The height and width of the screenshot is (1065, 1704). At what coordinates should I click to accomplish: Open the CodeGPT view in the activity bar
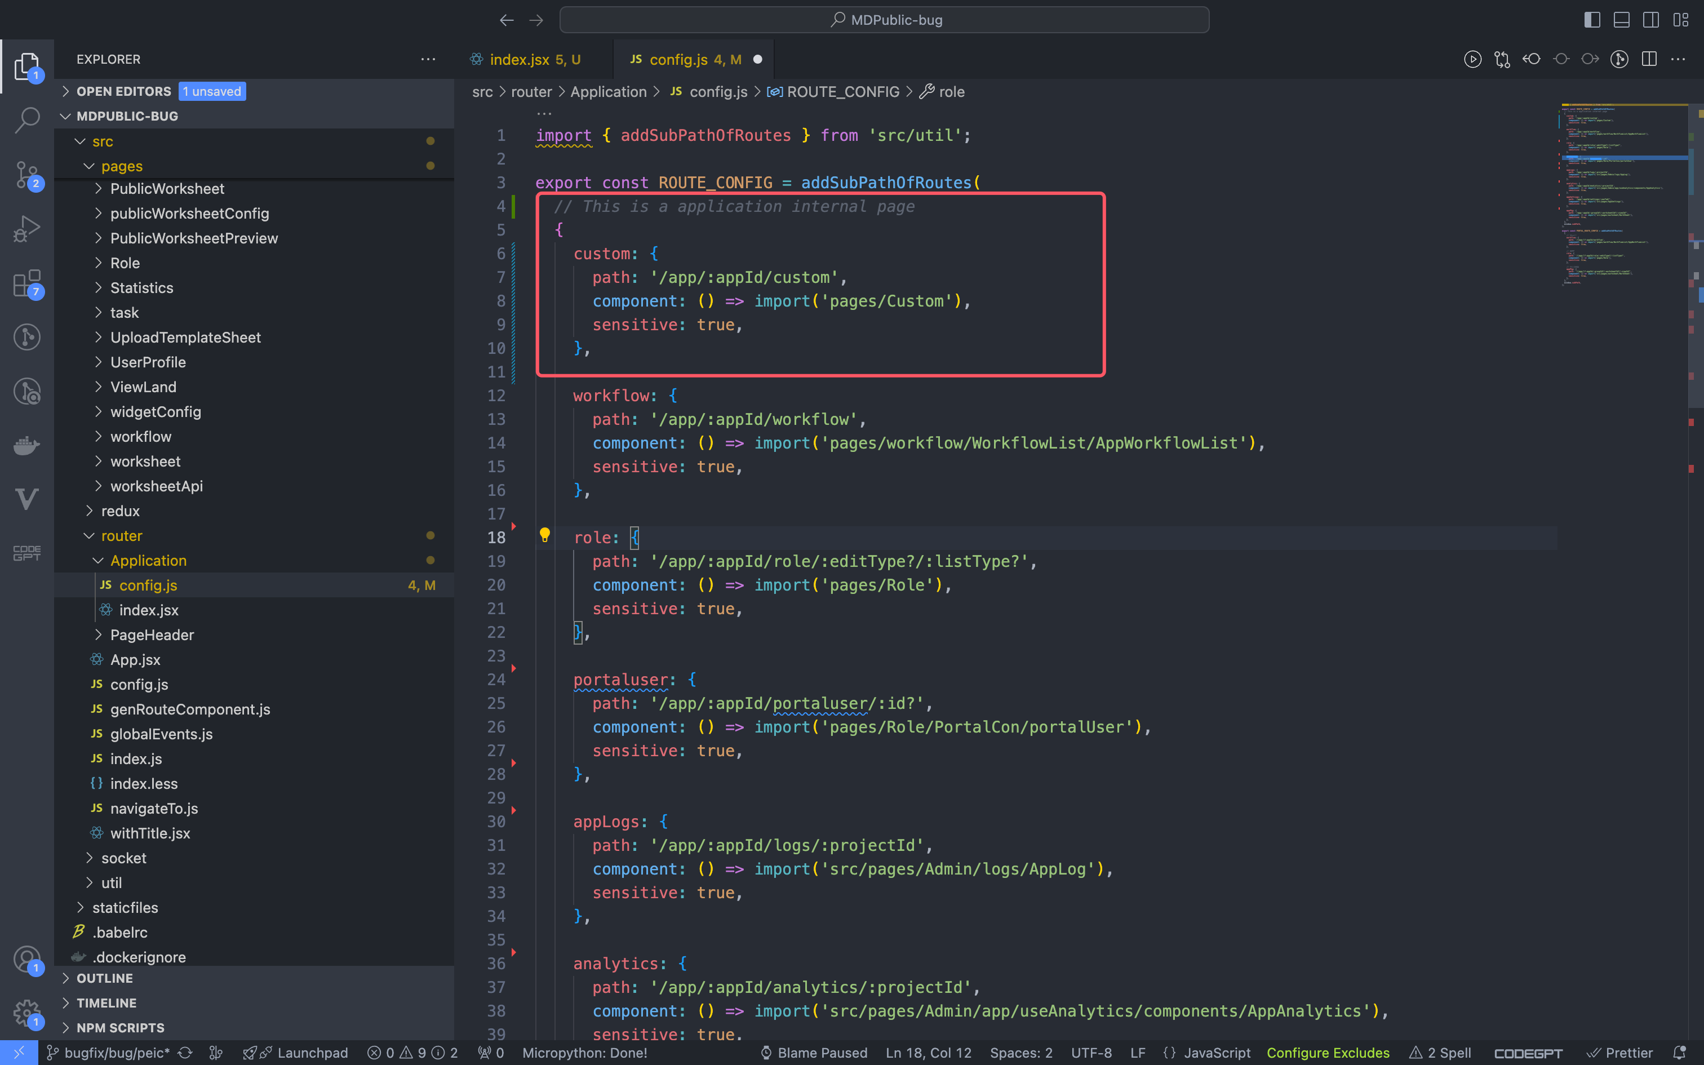pyautogui.click(x=26, y=553)
